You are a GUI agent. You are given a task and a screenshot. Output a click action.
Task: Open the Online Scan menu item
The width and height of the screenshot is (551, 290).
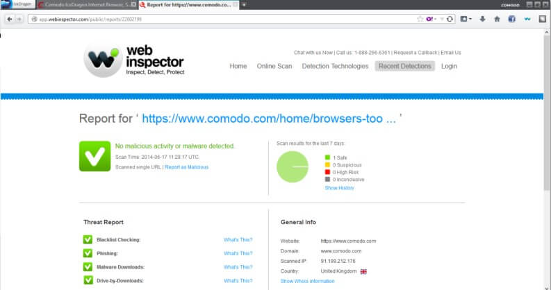[274, 67]
